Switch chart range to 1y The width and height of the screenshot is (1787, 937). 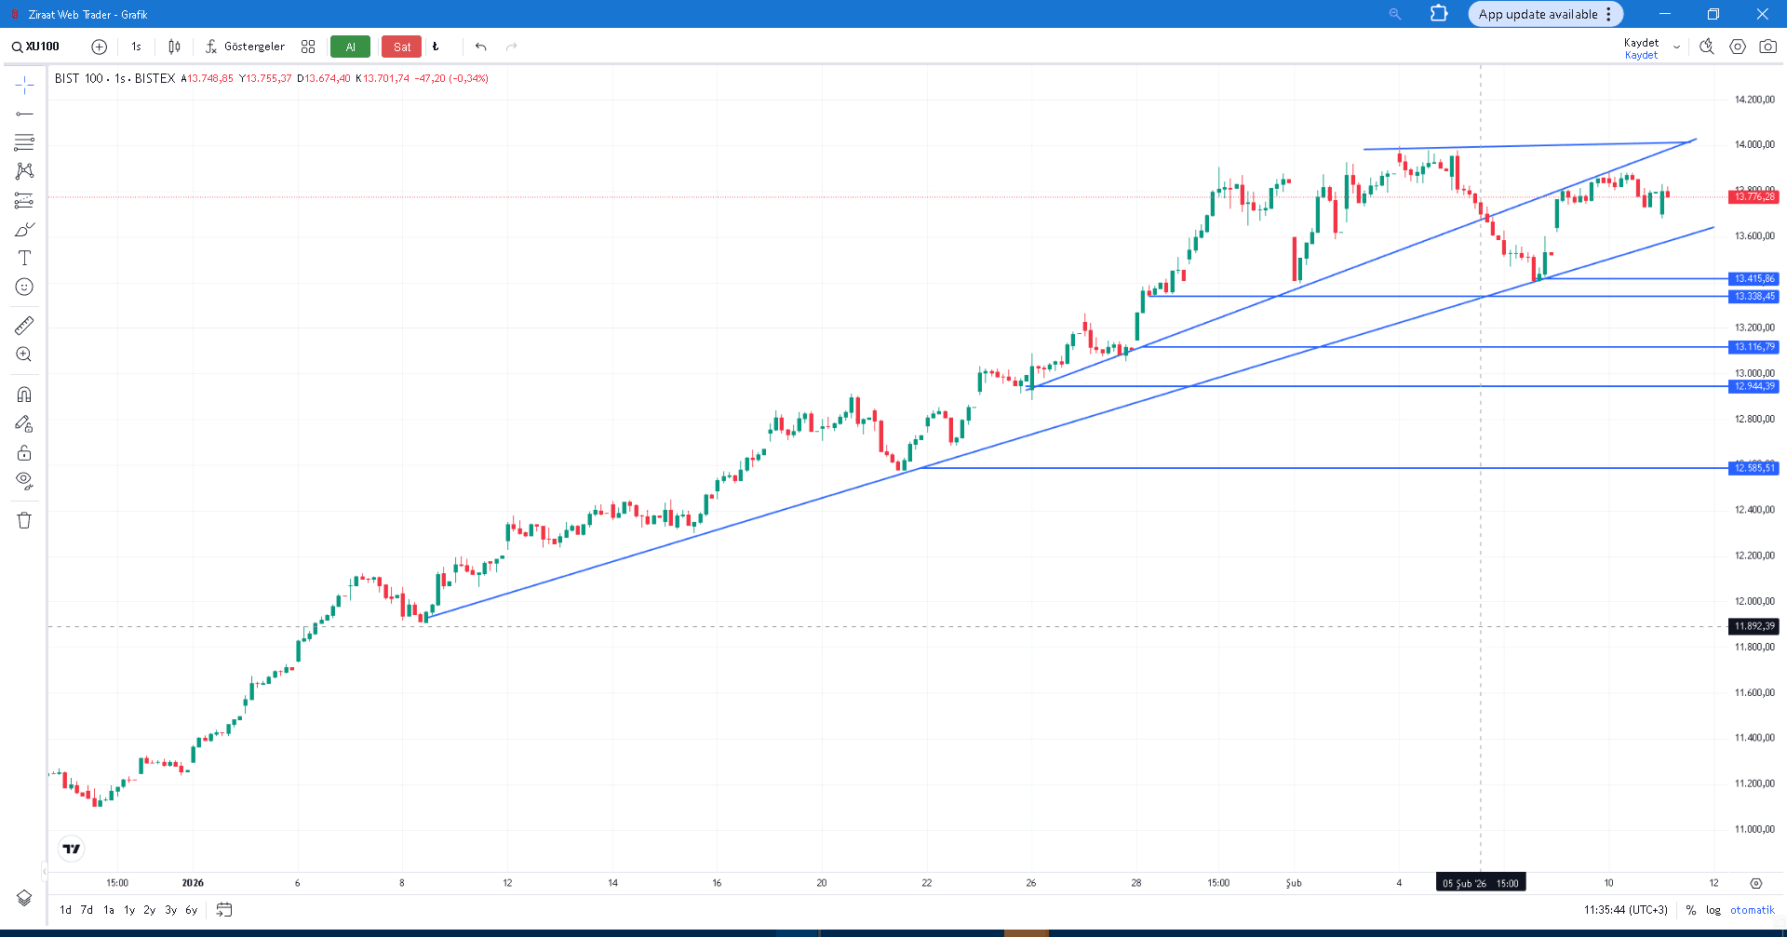[x=129, y=910]
